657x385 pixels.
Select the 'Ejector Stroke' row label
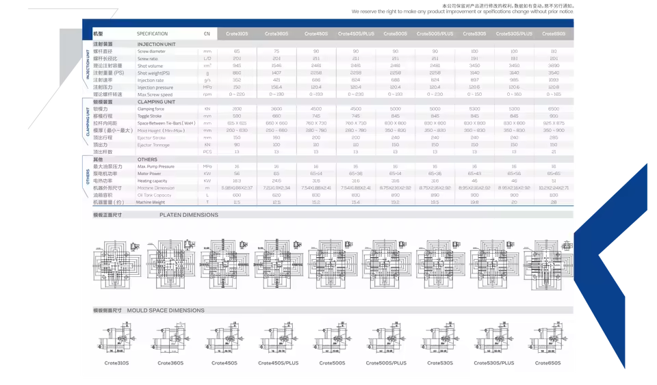pyautogui.click(x=151, y=138)
